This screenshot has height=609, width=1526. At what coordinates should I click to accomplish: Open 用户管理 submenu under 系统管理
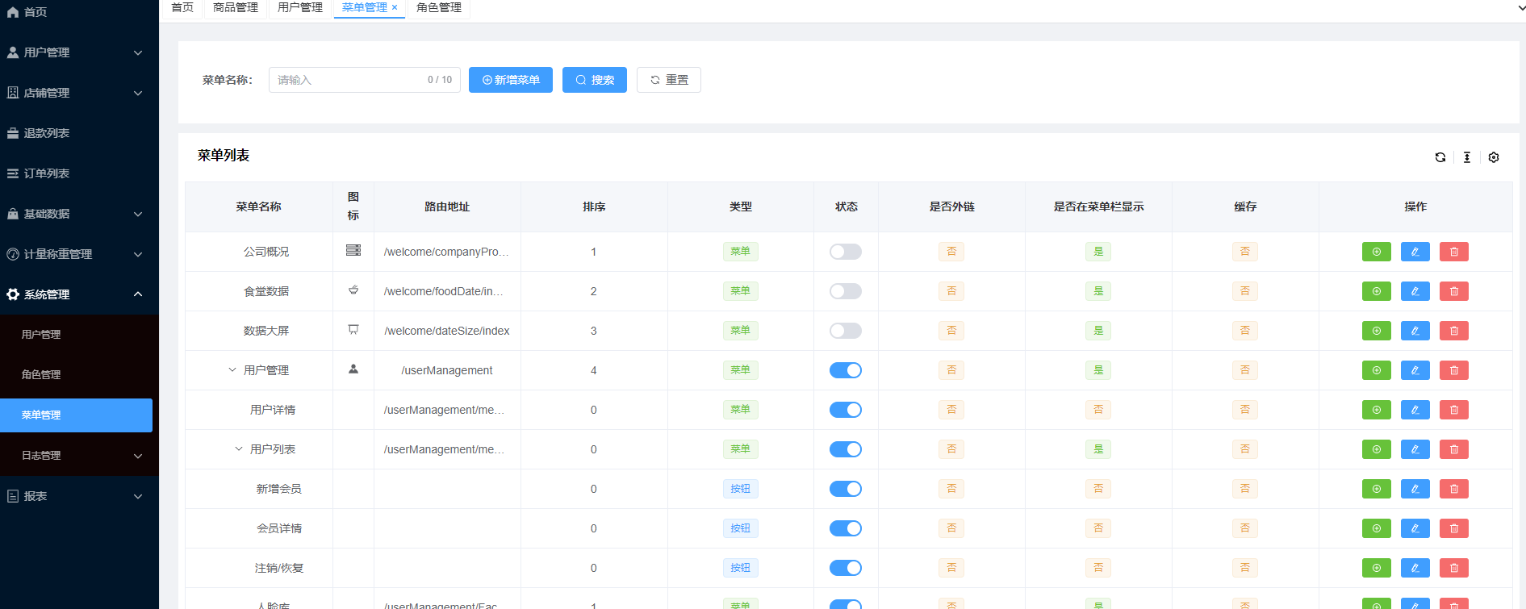click(x=79, y=335)
